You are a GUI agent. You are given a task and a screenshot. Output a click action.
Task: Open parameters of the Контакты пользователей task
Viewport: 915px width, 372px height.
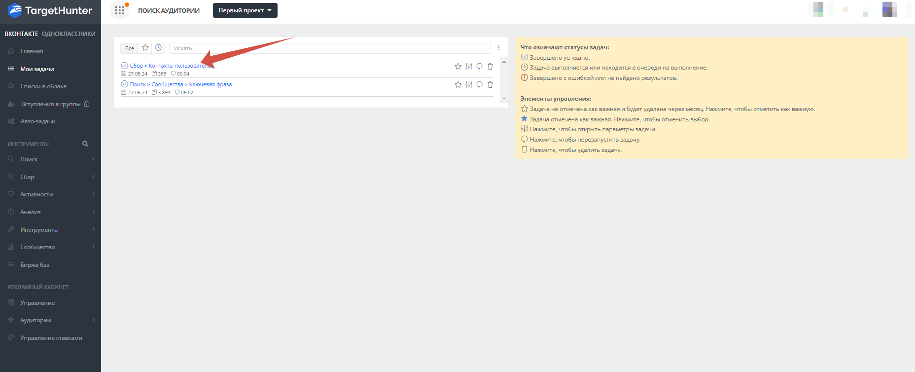469,66
